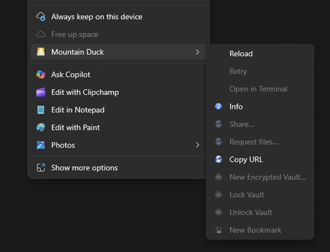
Task: Select the Lock Vault entry
Action: coord(260,195)
